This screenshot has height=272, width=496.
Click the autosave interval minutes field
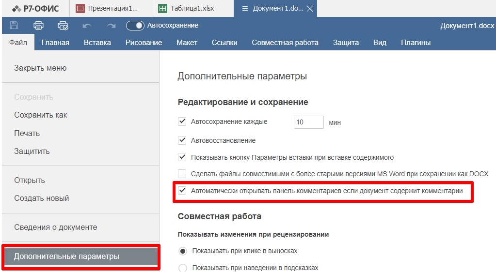point(308,122)
